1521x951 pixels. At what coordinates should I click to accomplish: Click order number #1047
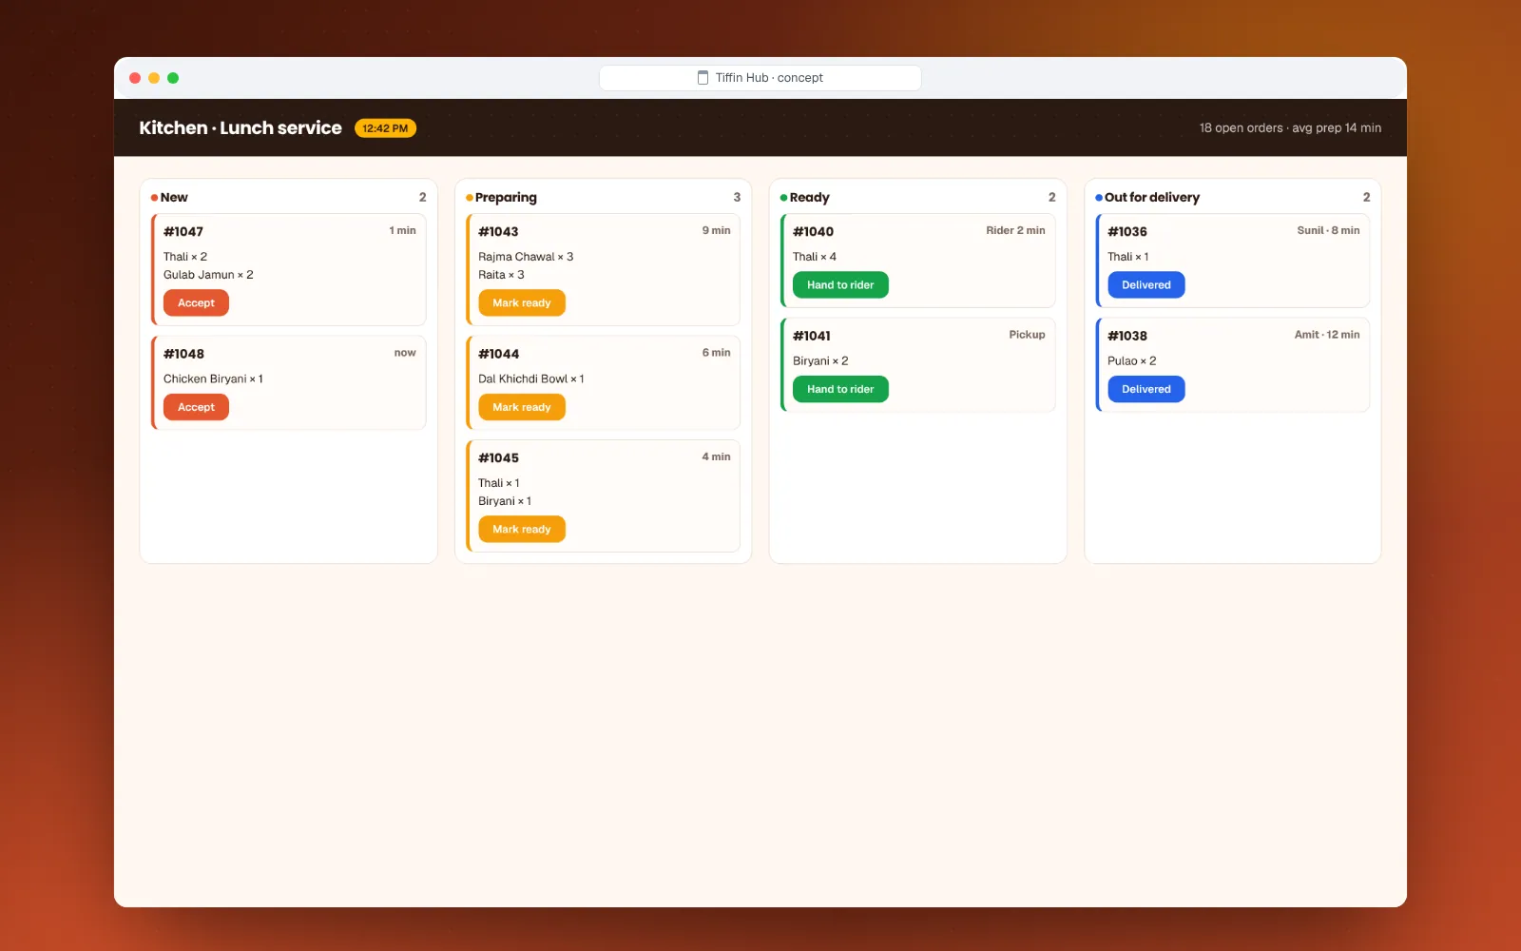click(x=183, y=232)
